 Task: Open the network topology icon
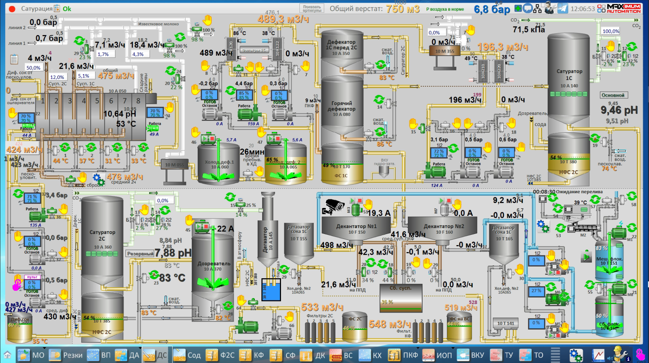pyautogui.click(x=537, y=8)
